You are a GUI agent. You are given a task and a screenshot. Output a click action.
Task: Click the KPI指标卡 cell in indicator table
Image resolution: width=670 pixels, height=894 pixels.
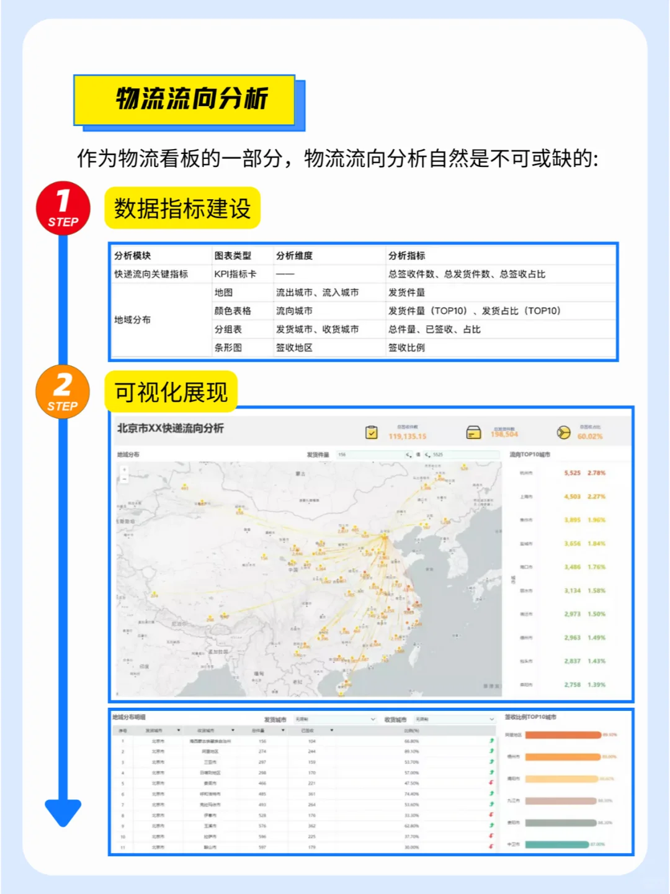tap(235, 274)
